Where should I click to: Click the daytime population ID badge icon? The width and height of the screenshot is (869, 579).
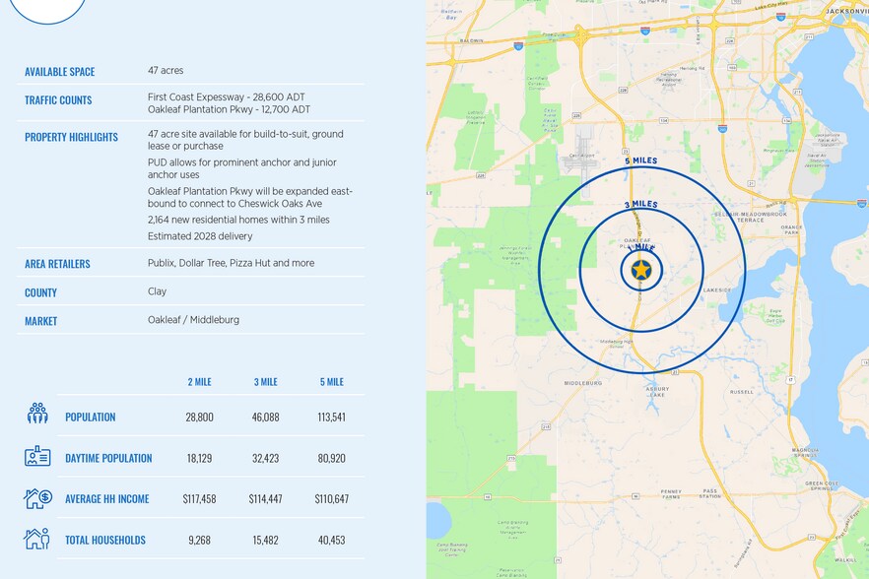[37, 456]
